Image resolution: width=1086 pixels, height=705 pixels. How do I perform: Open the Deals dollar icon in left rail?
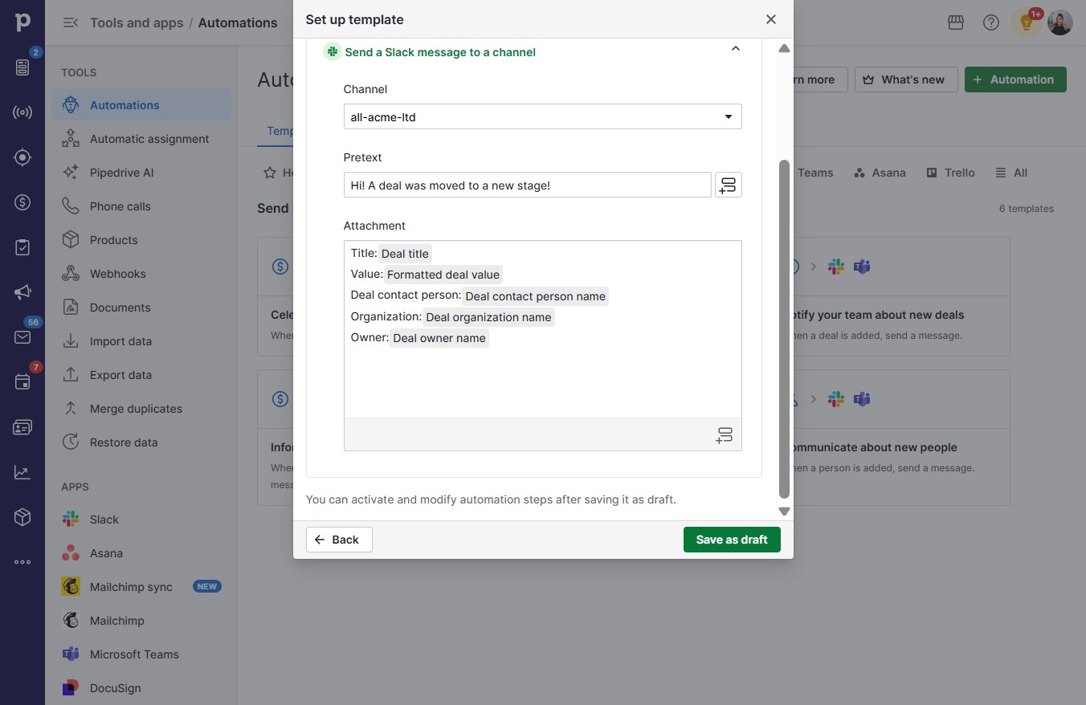22,202
